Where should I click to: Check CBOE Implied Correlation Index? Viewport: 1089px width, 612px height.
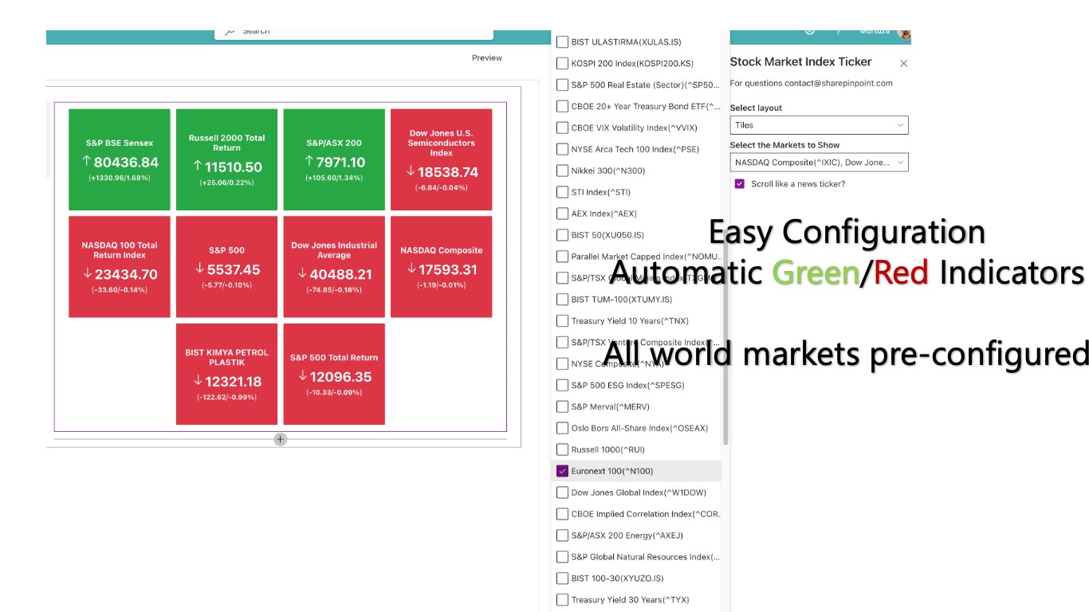coord(563,514)
